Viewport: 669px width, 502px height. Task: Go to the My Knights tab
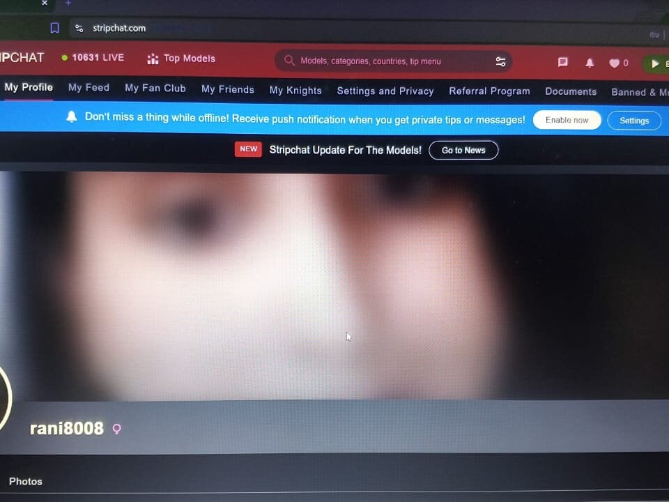click(295, 90)
